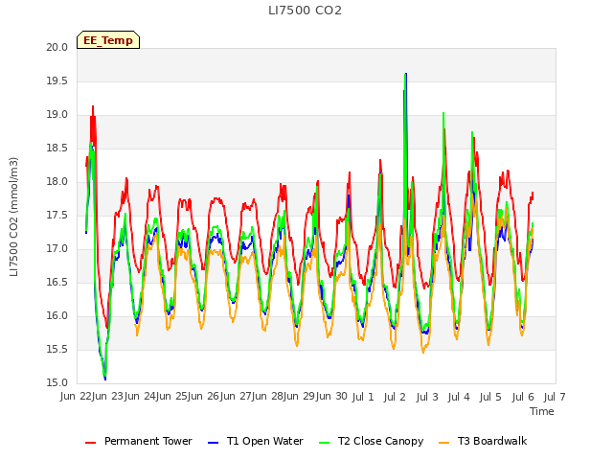Click the 17.5 y-axis tick label
Screen dimensions: 613x460
pos(57,215)
